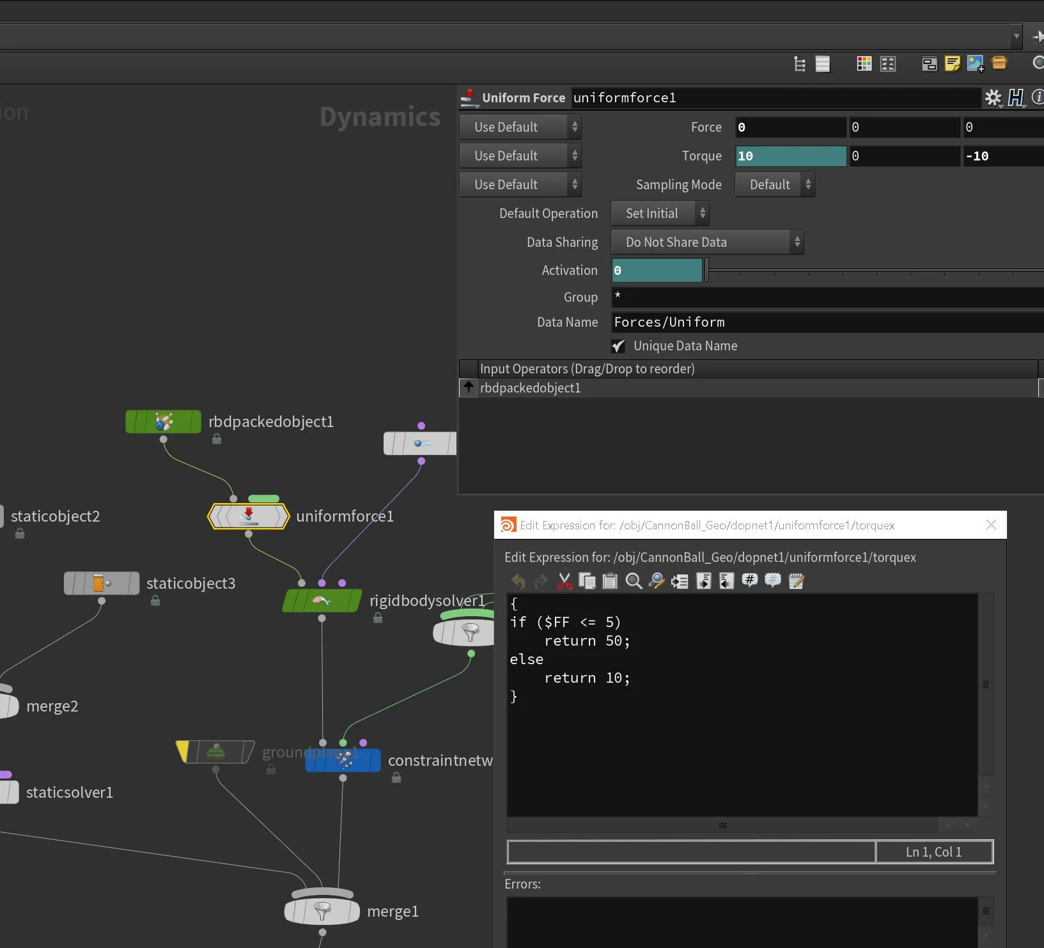Open Data Sharing 'Do Not Share Data' dropdown
The width and height of the screenshot is (1044, 948).
[707, 242]
